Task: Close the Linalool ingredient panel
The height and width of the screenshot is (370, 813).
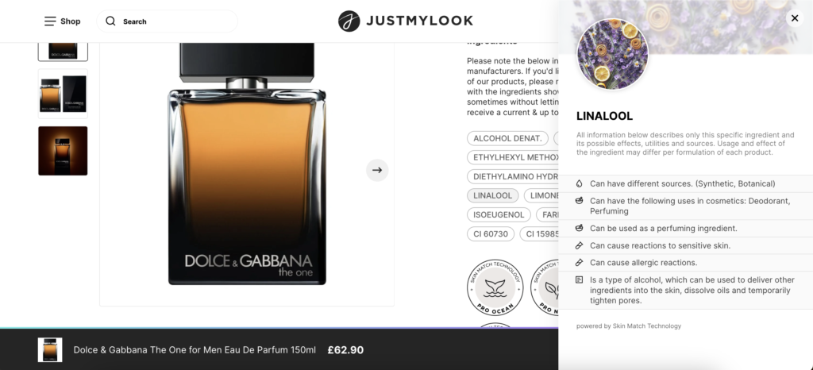Action: coord(795,18)
